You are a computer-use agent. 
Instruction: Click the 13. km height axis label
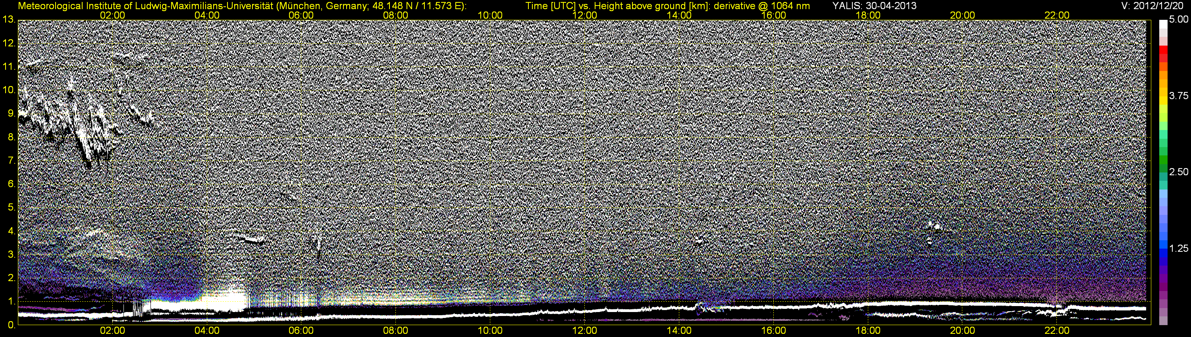tap(9, 19)
